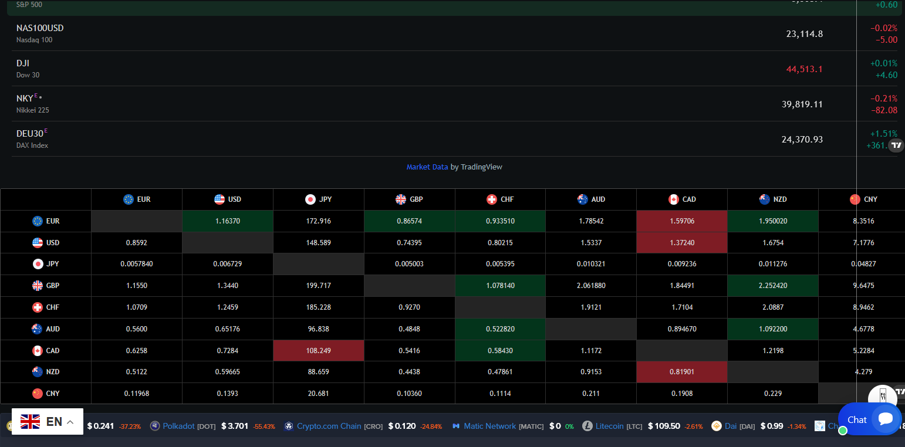Viewport: 905px width, 447px height.
Task: Click the CHF flag icon in row header
Action: [x=38, y=307]
